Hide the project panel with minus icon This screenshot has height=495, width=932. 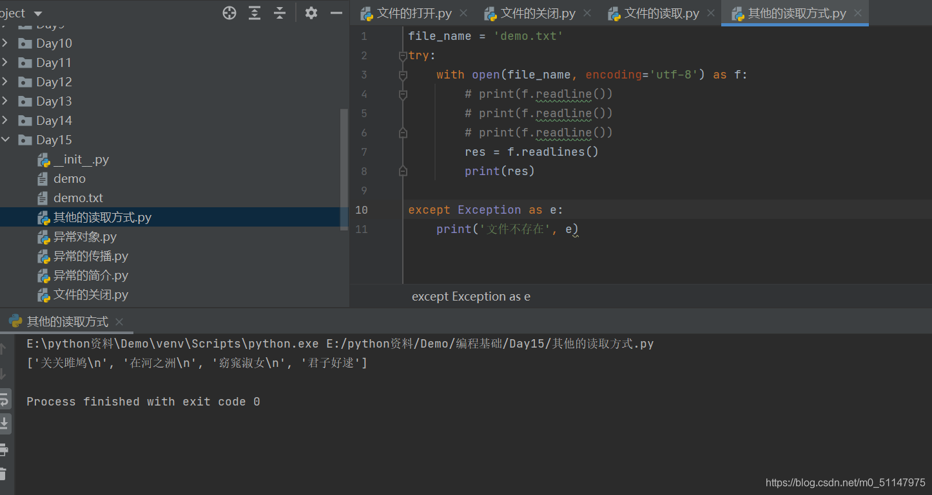(336, 13)
